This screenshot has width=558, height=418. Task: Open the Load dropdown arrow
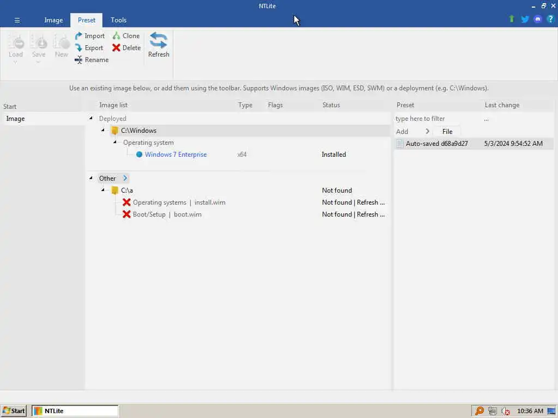[x=15, y=63]
